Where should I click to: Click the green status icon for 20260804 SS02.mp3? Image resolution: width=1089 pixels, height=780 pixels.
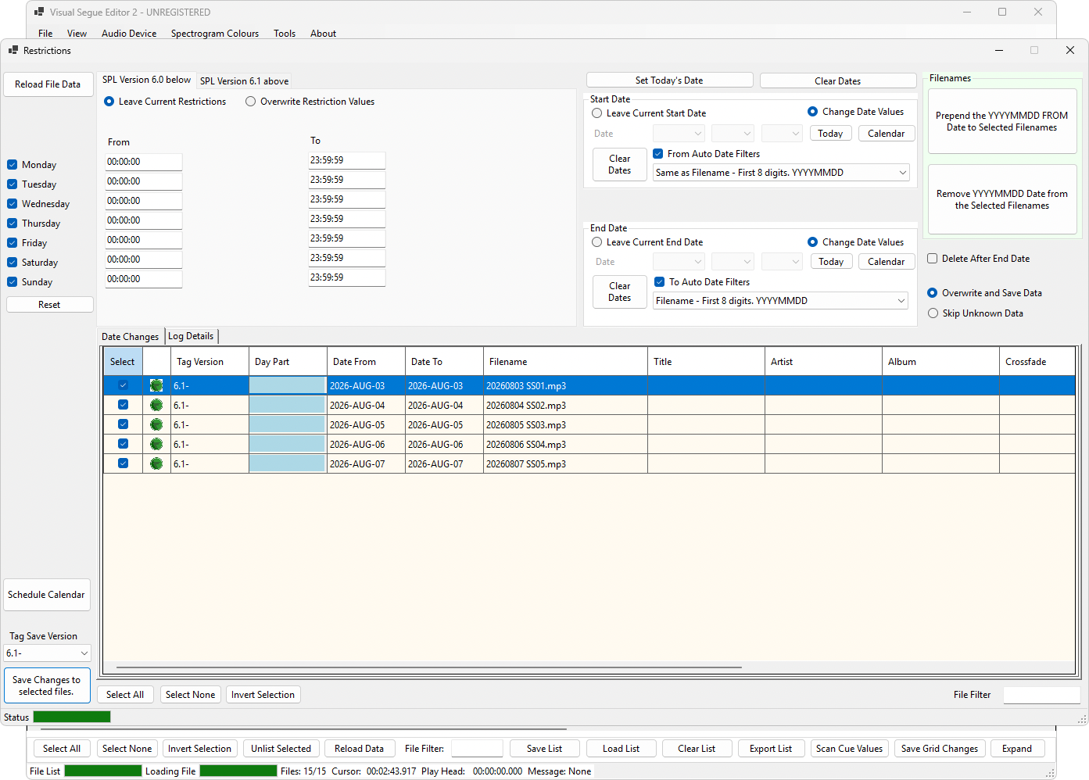pyautogui.click(x=156, y=405)
